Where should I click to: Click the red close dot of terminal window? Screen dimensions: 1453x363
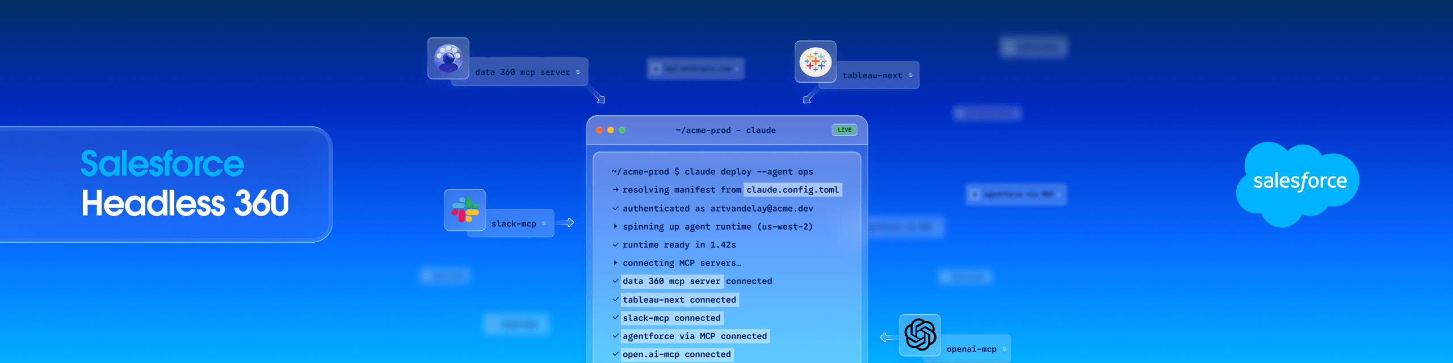[599, 130]
